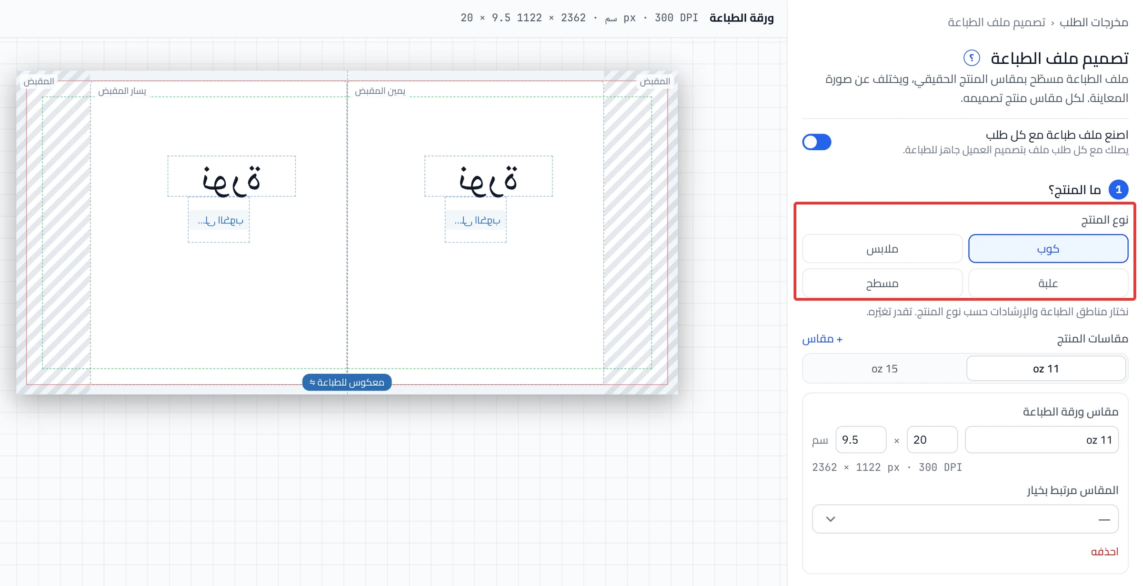Click the 'يمين المقبض' zone label

(380, 91)
